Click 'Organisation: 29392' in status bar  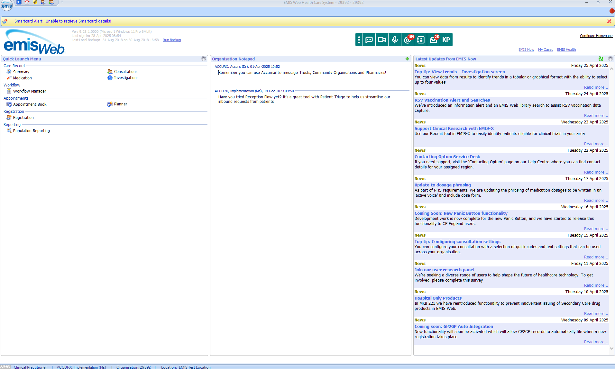click(x=133, y=367)
